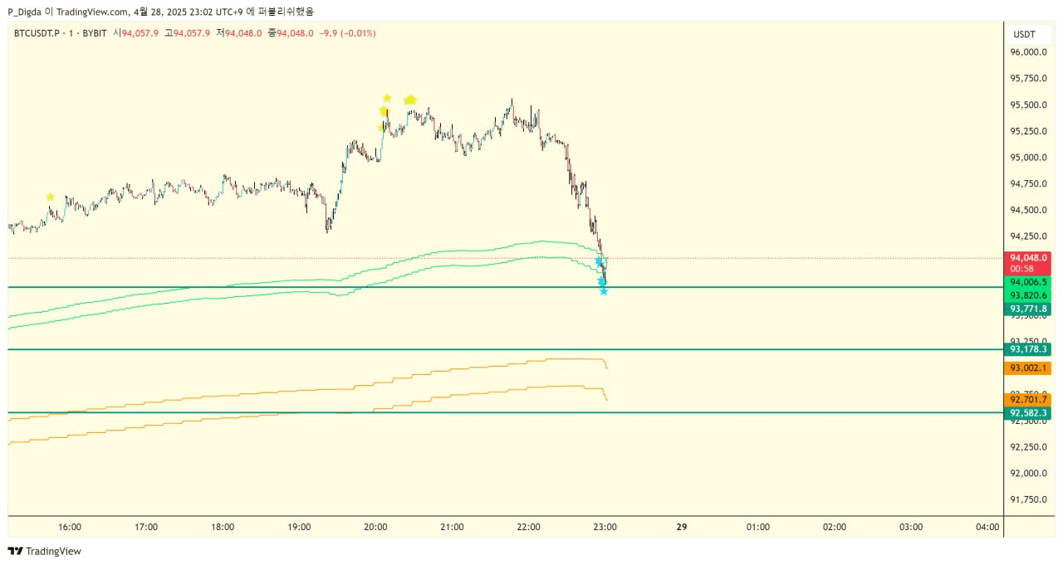Click the orange 93,002.1 price label
This screenshot has height=565, width=1063.
tap(1027, 368)
